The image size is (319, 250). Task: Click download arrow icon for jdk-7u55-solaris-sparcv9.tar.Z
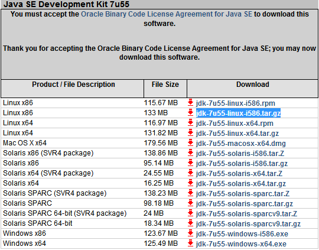click(190, 213)
